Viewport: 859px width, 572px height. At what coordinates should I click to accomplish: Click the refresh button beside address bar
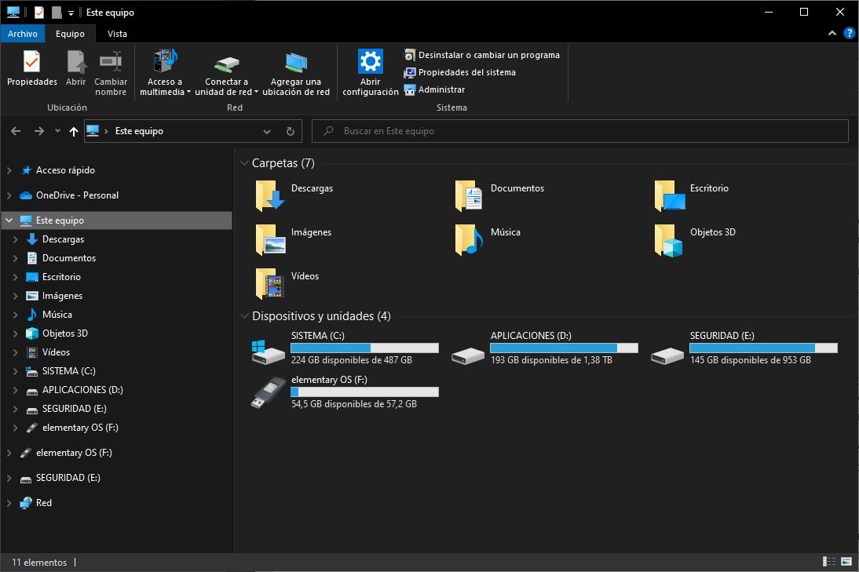[x=291, y=131]
